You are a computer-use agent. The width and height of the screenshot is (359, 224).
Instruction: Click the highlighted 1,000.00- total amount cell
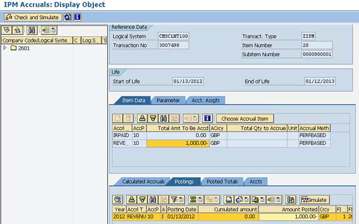(x=178, y=143)
